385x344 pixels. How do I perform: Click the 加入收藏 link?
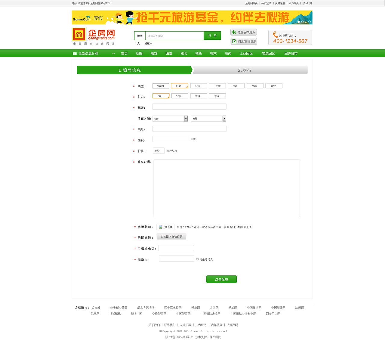pos(307,3)
